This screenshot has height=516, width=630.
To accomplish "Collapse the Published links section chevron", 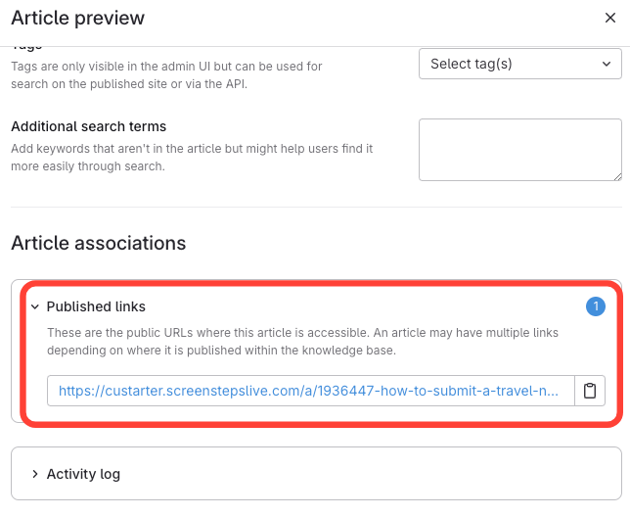I will pos(34,306).
